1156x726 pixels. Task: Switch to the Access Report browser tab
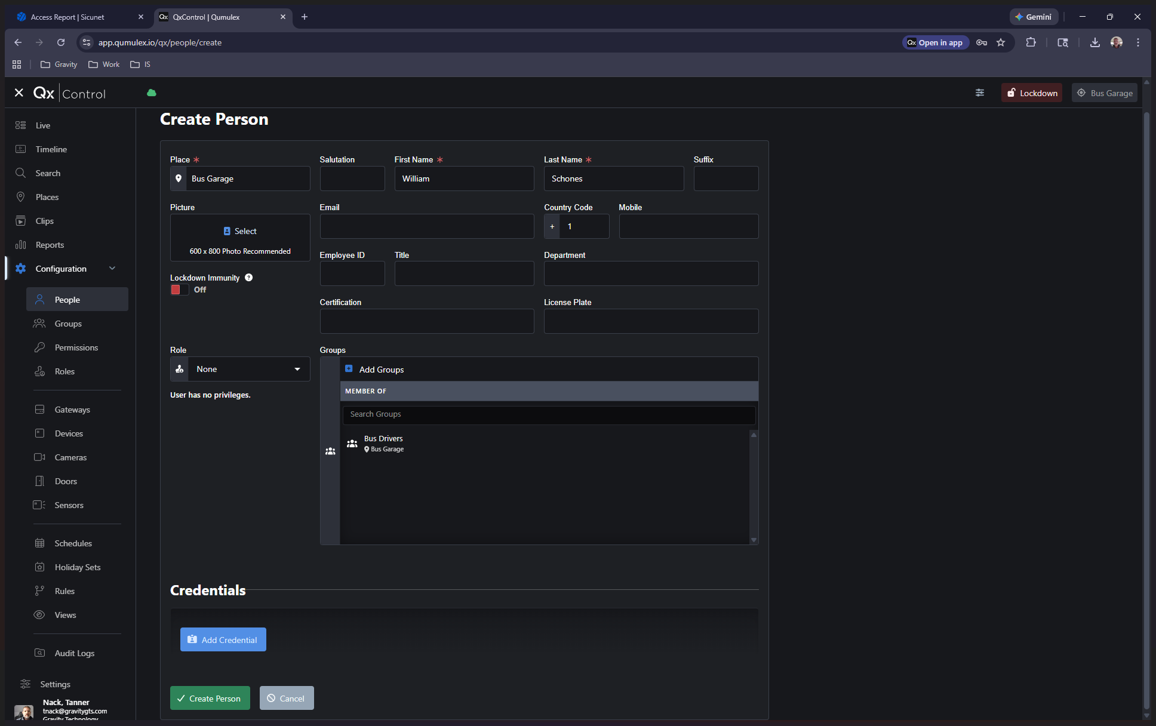[67, 17]
